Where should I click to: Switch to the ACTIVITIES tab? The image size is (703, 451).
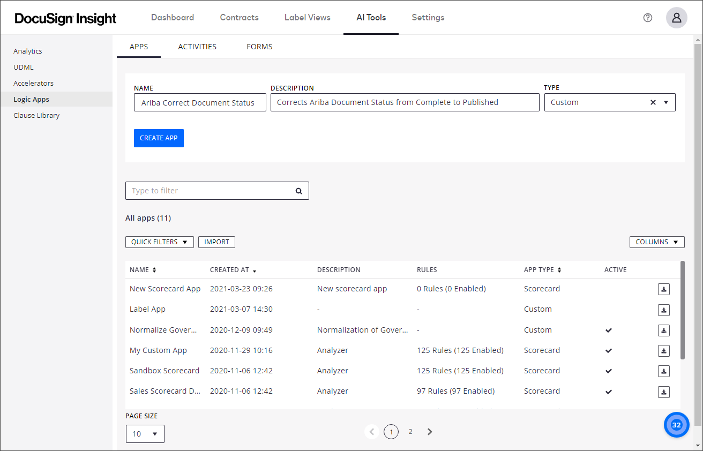click(x=197, y=47)
